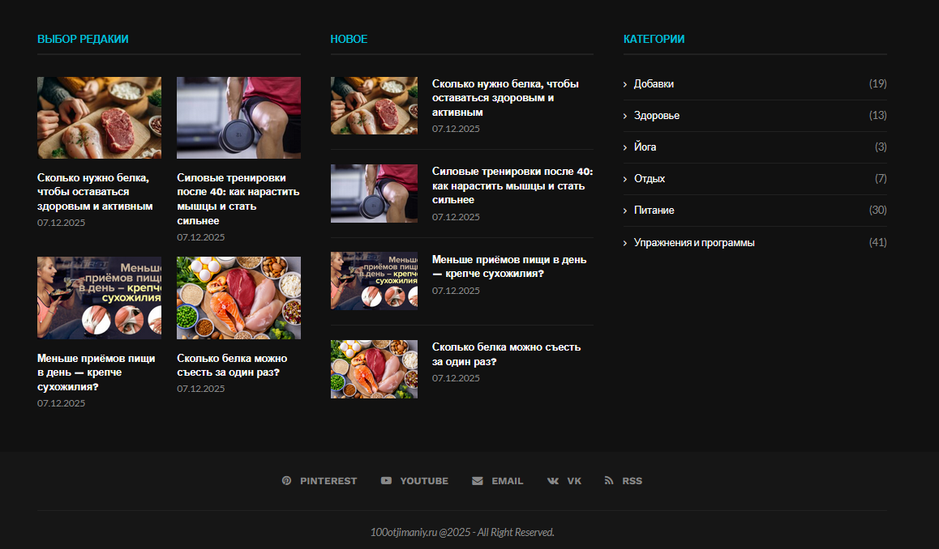
Task: Click the (19) count beside Добавки
Action: [878, 83]
